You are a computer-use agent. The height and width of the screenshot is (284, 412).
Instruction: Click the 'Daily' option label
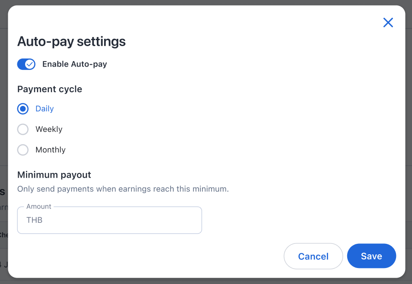pyautogui.click(x=45, y=109)
